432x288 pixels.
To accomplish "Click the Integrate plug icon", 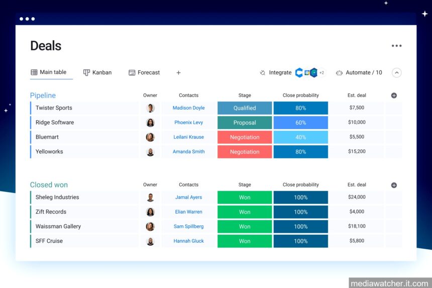I will click(263, 72).
